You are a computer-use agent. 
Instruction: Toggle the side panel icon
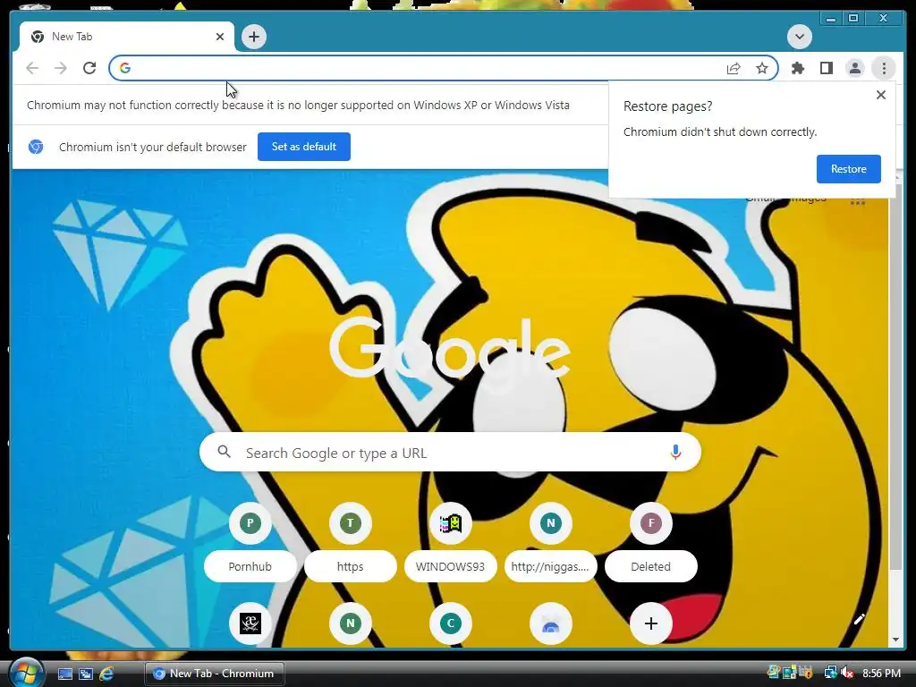pos(826,68)
